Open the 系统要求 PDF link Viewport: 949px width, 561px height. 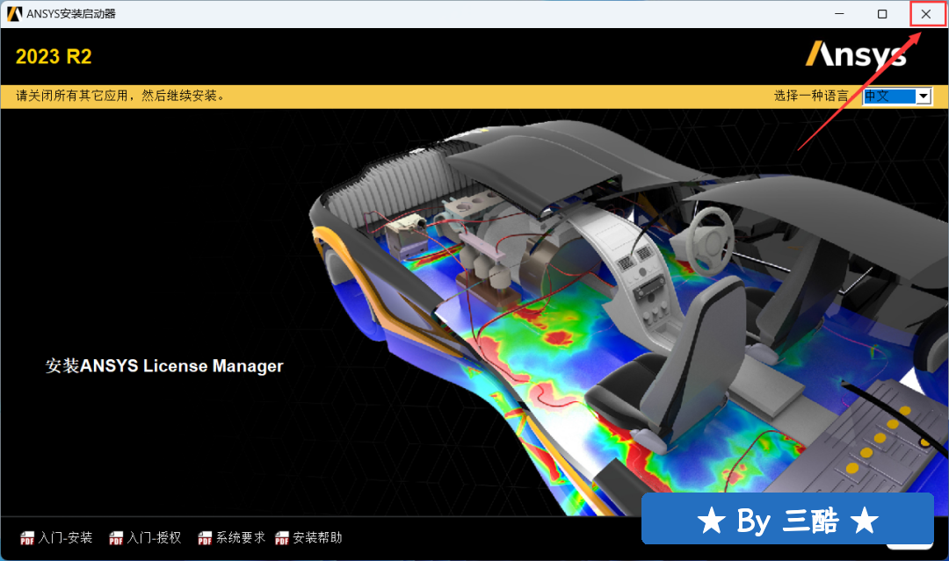tap(232, 537)
